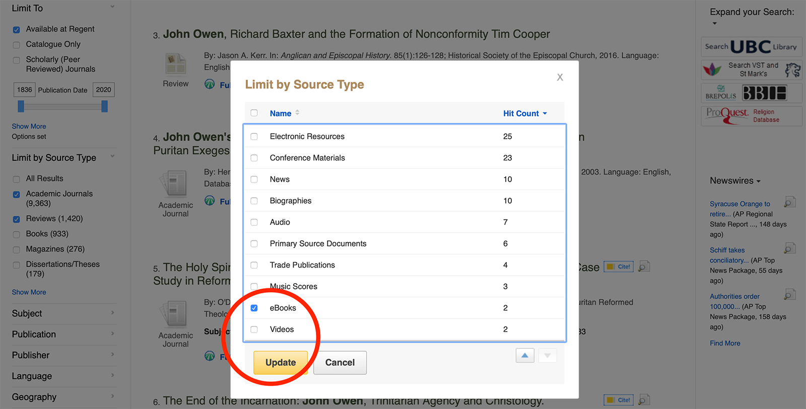Expand the Subject filter section
The height and width of the screenshot is (409, 806).
click(x=63, y=313)
